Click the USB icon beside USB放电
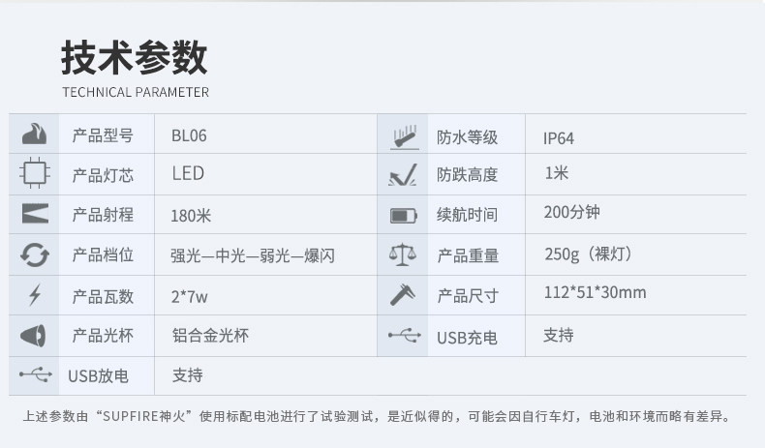 click(34, 374)
